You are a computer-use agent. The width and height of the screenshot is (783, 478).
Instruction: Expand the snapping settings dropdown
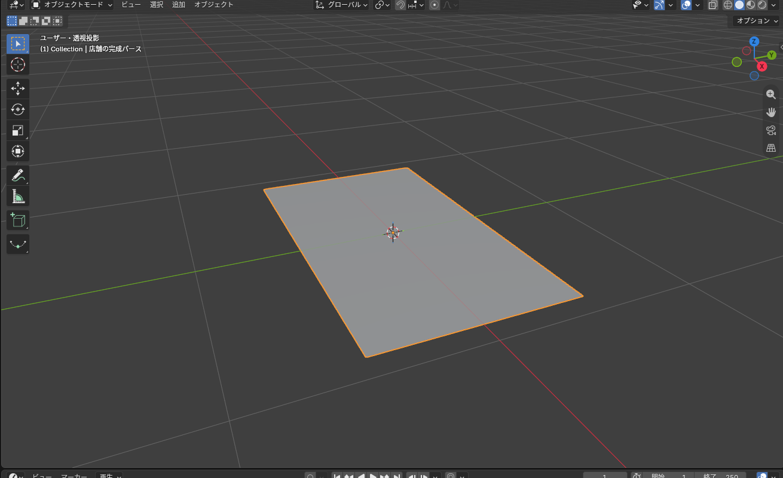(x=417, y=5)
